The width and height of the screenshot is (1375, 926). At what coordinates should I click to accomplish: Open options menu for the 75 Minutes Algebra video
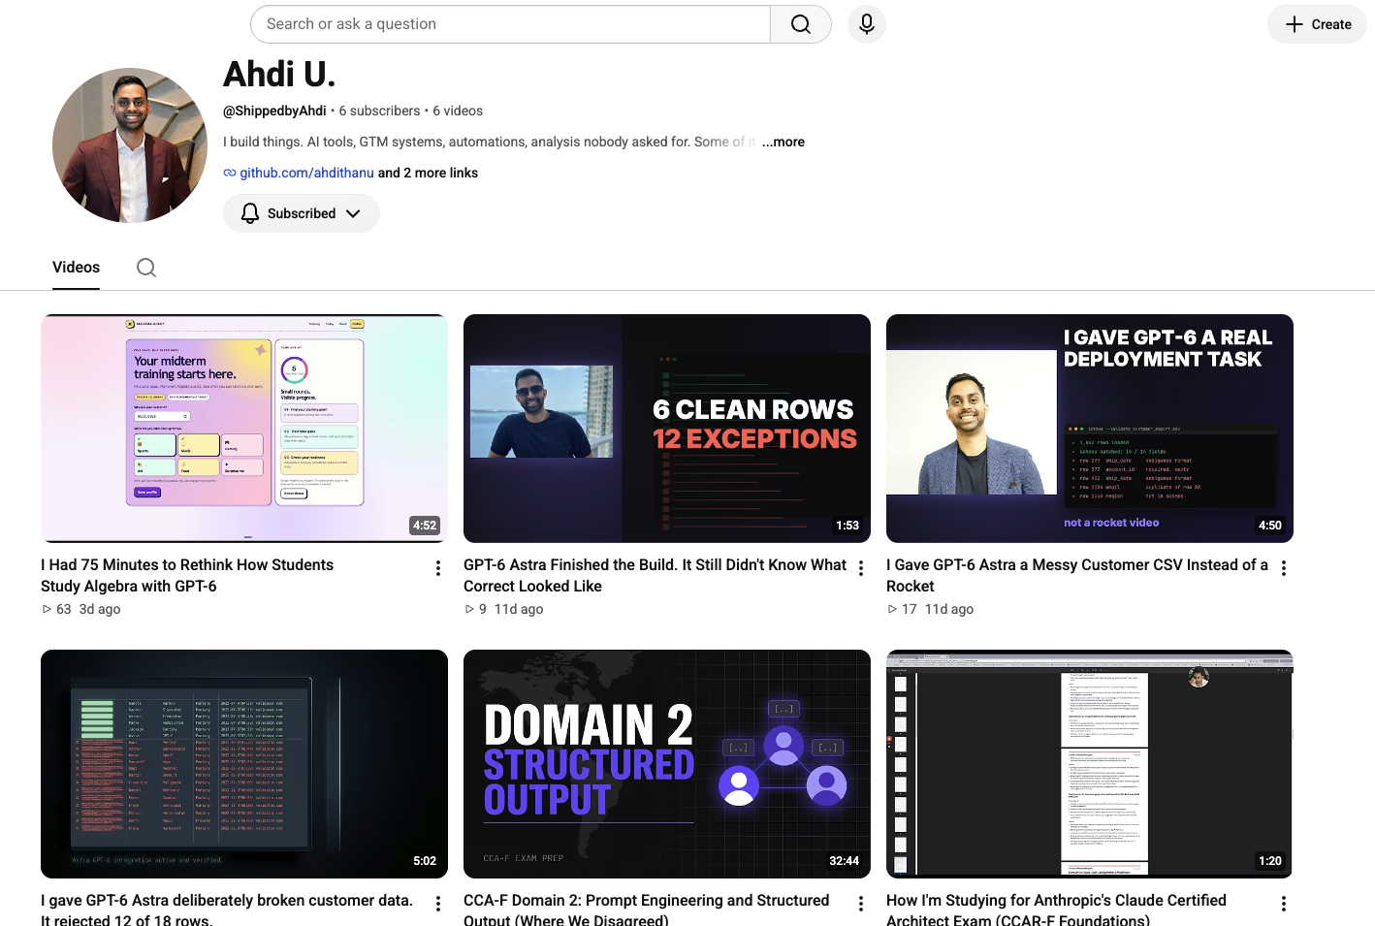pos(438,568)
